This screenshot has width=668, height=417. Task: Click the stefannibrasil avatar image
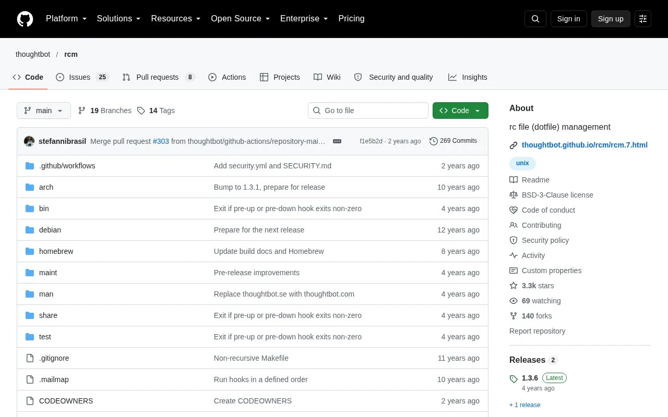[29, 141]
